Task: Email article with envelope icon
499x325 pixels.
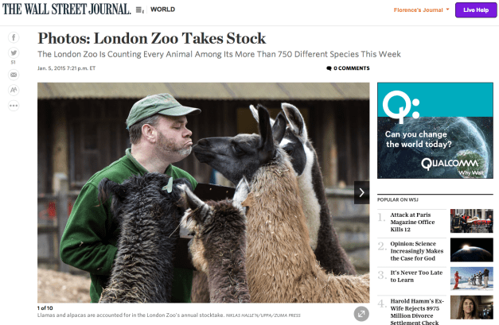Action: tap(14, 75)
